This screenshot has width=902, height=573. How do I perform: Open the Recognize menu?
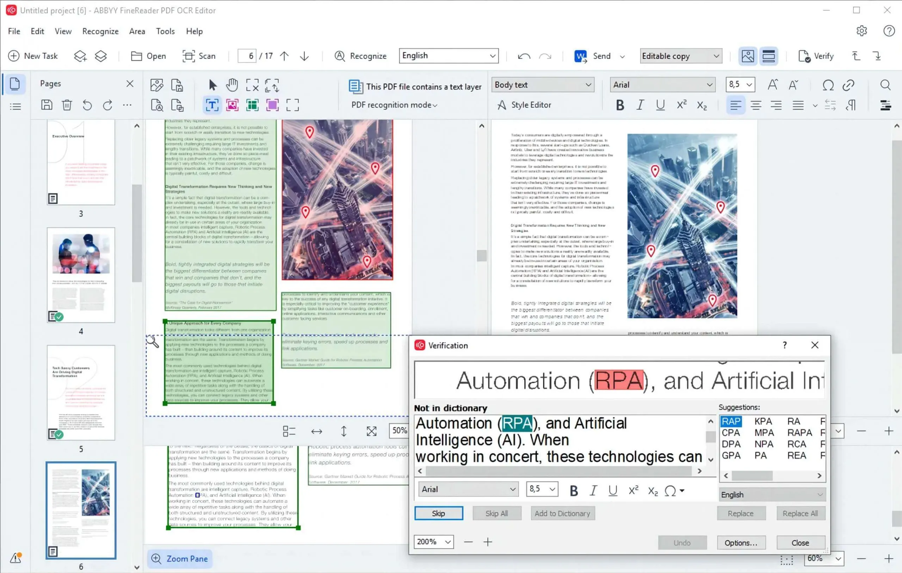[100, 31]
